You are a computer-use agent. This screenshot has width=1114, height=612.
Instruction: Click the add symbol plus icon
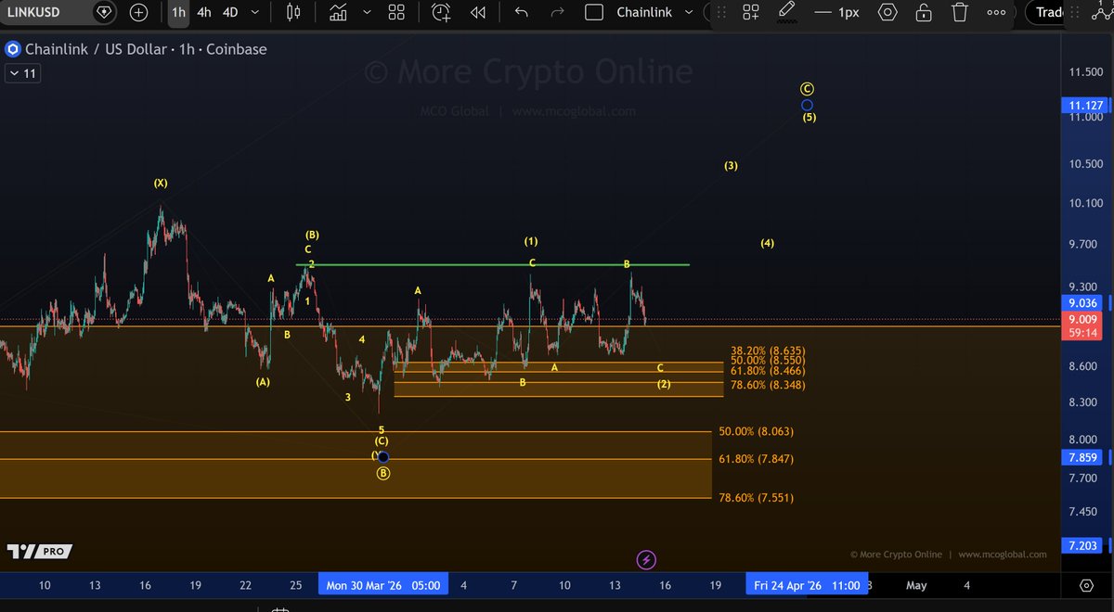[x=139, y=13]
